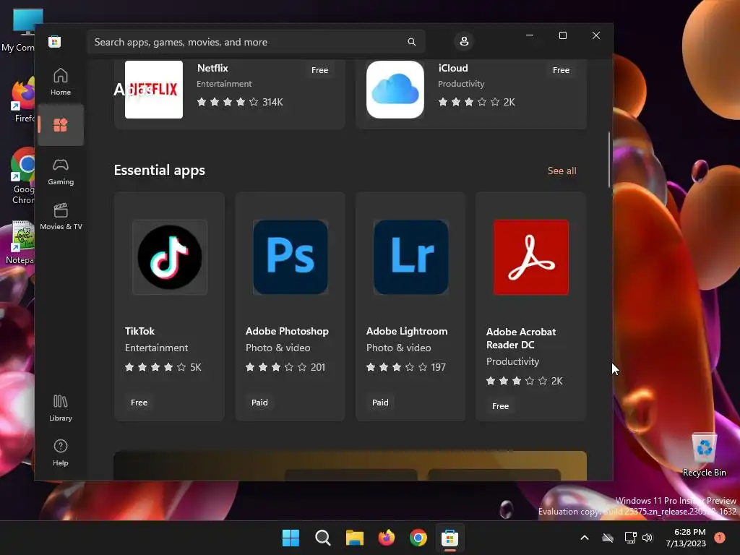This screenshot has height=555, width=740.
Task: Open the Adobe Photoshop Ps icon
Action: [x=291, y=257]
